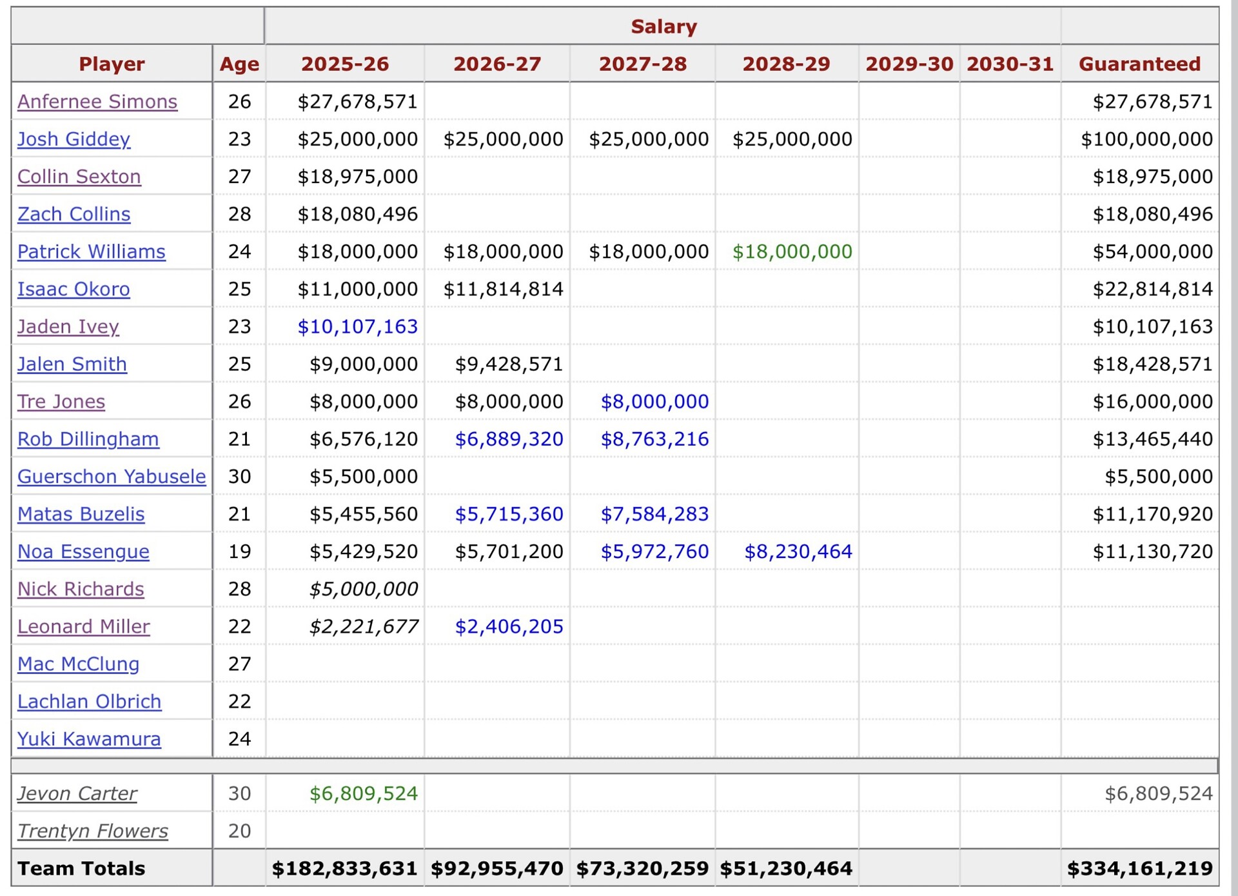
Task: Click the 2025-26 salary column header
Action: coord(345,64)
